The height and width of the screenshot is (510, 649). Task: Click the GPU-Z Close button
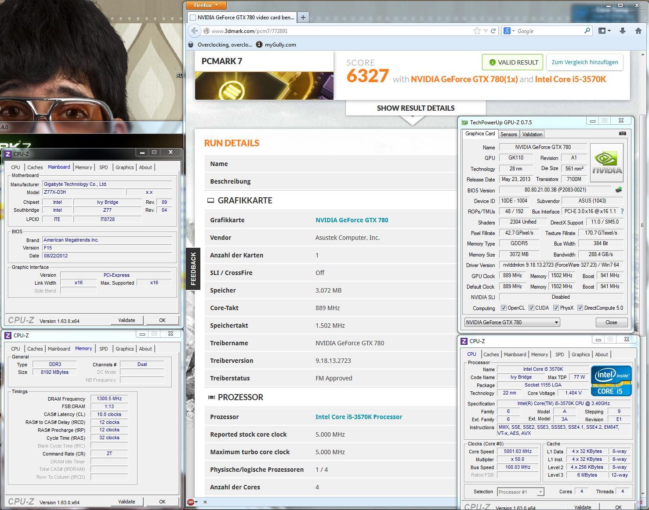(611, 322)
